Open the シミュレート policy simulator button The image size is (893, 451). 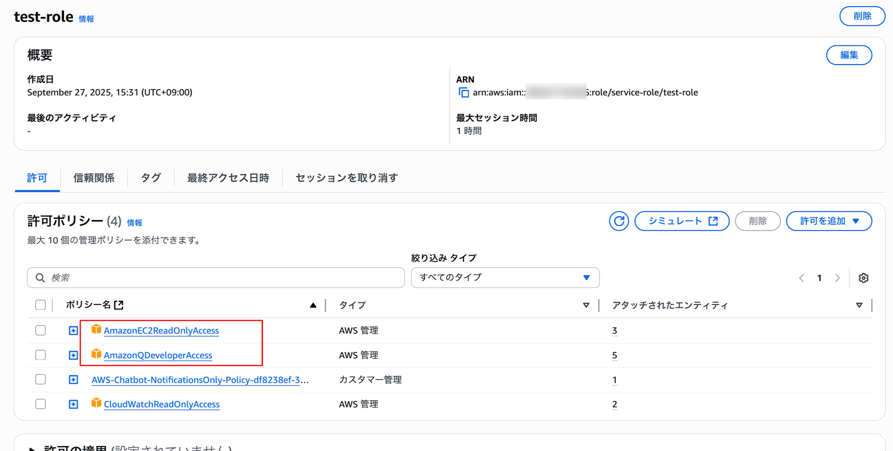[682, 221]
